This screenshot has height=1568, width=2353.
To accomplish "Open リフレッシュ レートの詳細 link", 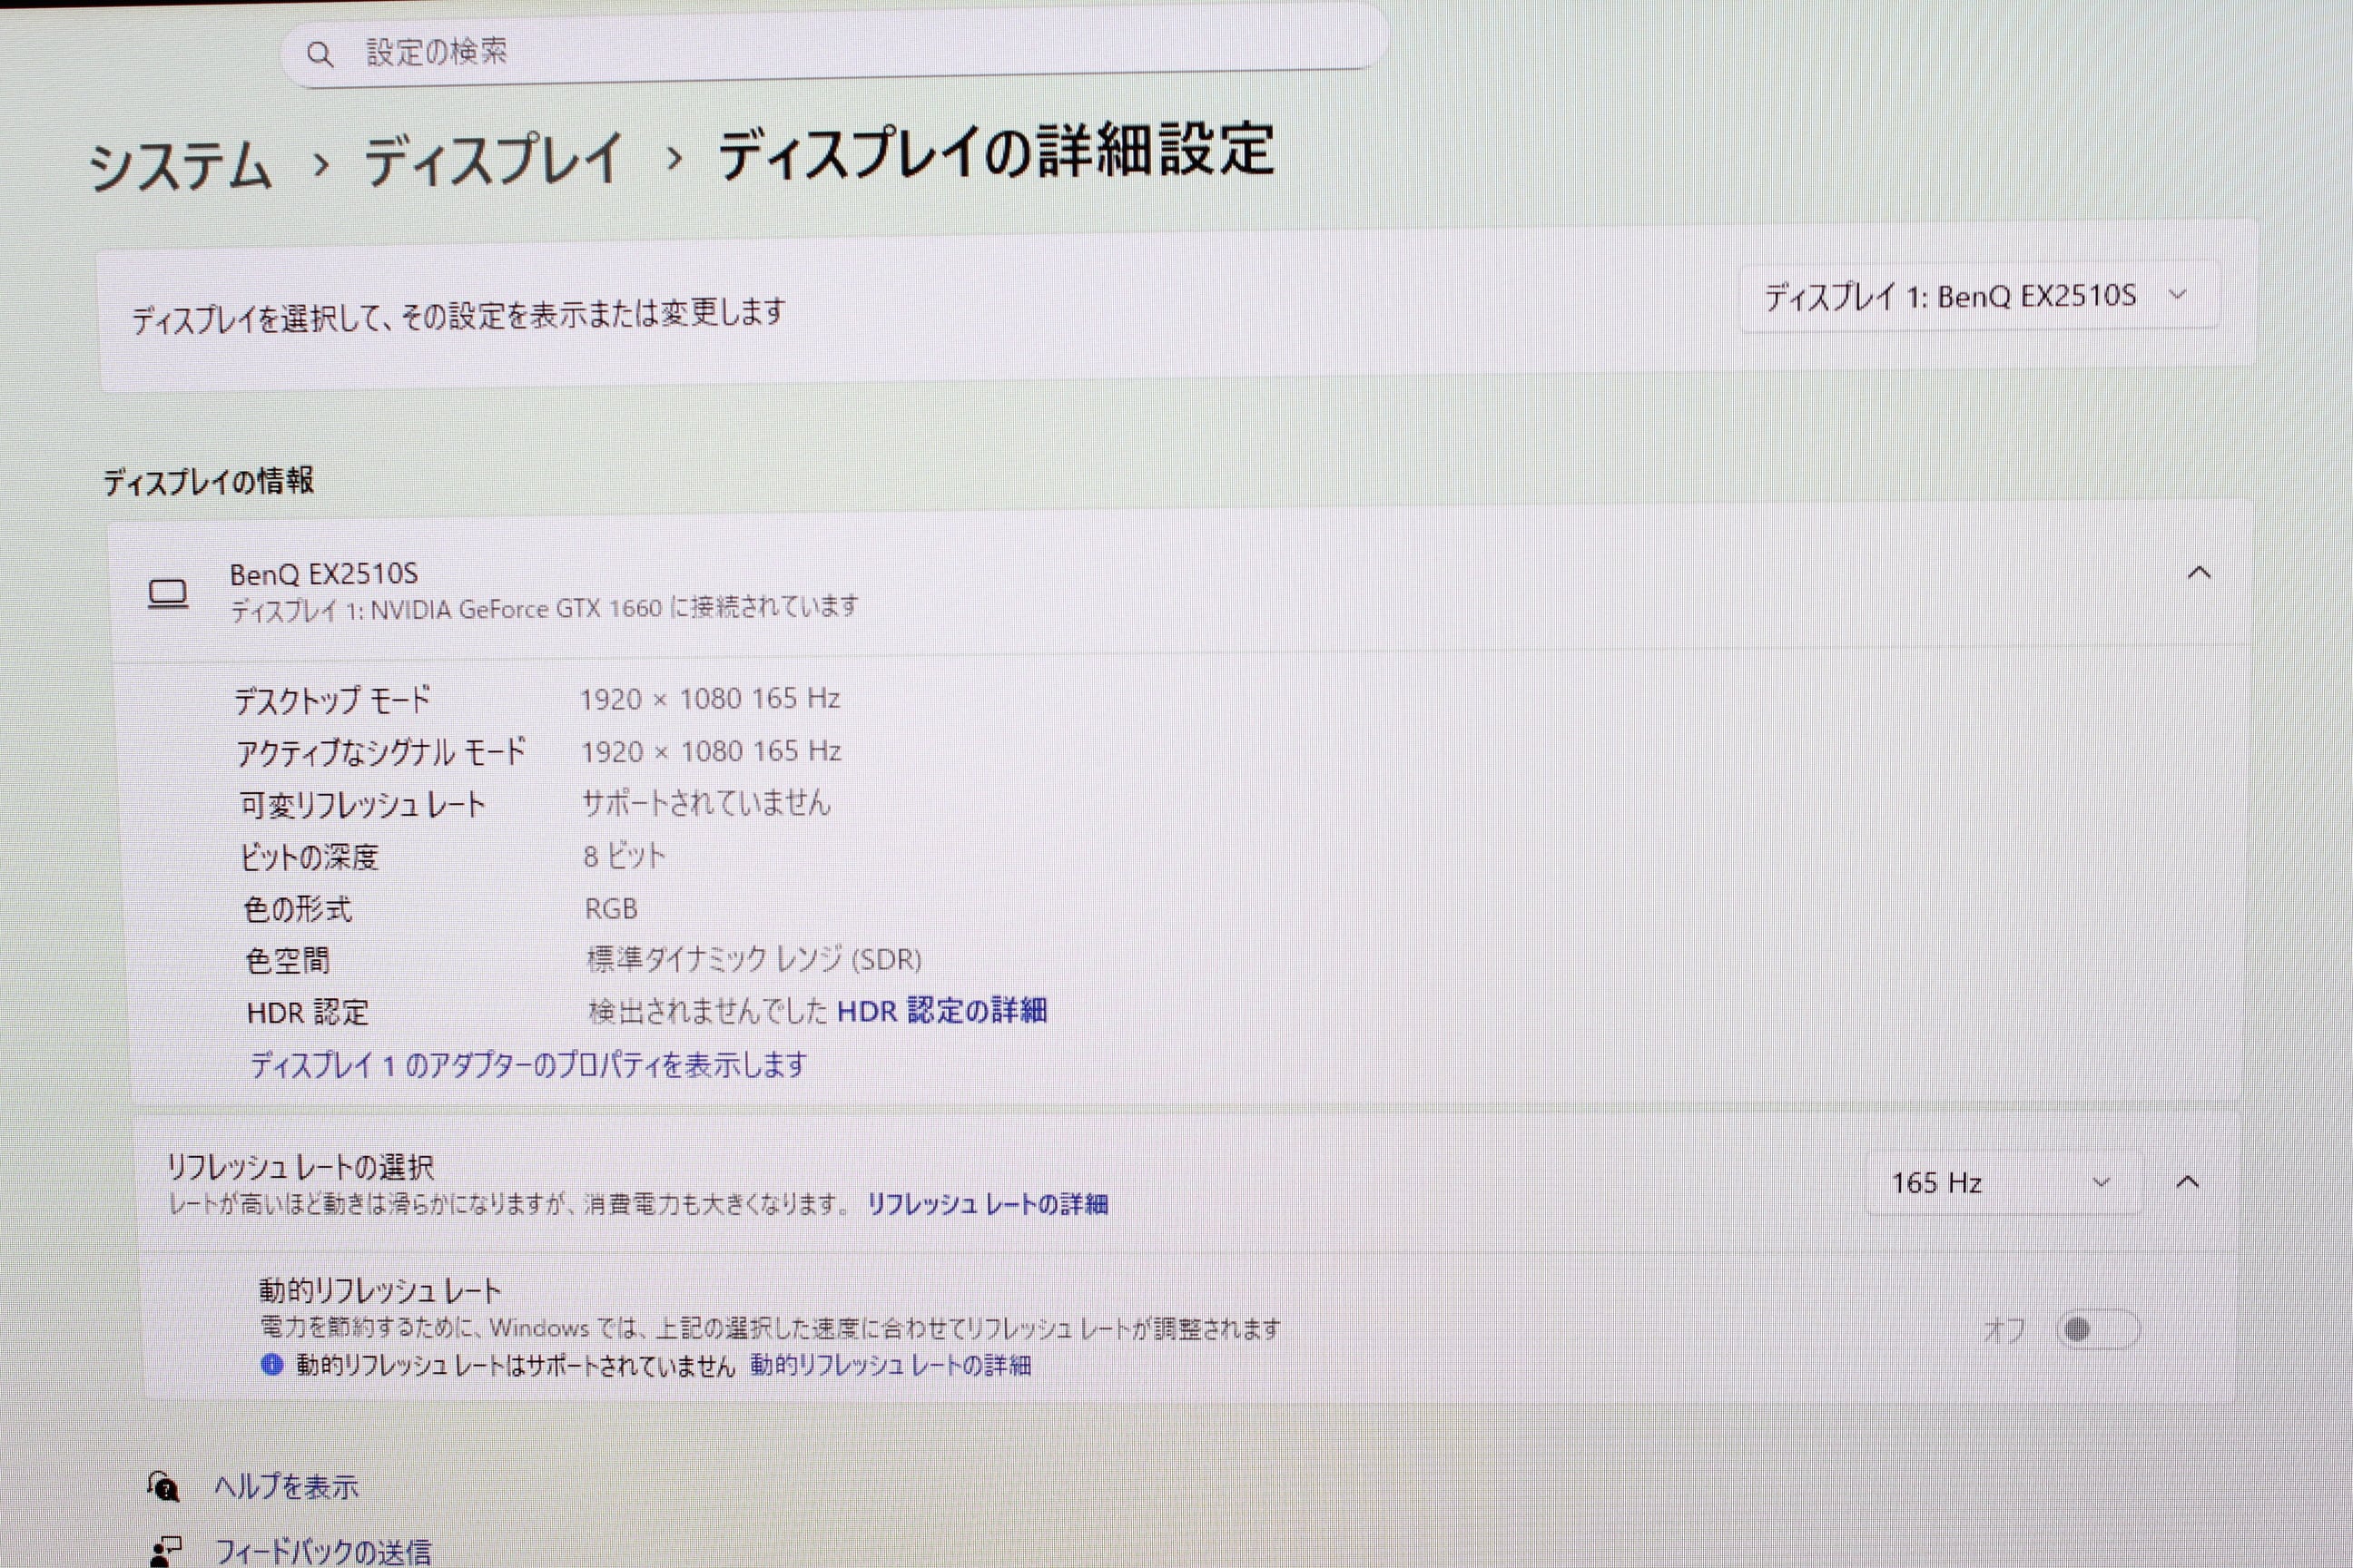I will [x=987, y=1204].
